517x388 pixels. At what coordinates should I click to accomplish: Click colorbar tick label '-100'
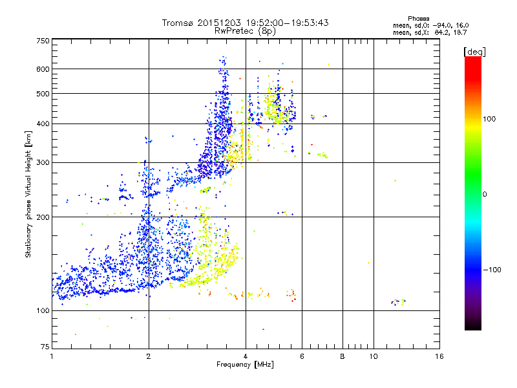(492, 270)
